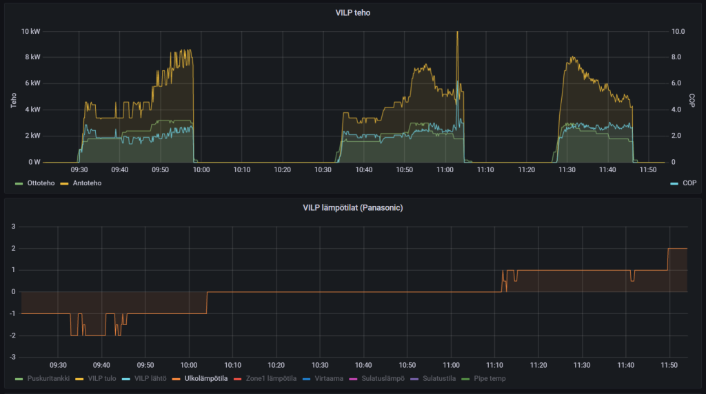Open the VILP lämpötilat (Panasonic) panel menu

tap(352, 207)
